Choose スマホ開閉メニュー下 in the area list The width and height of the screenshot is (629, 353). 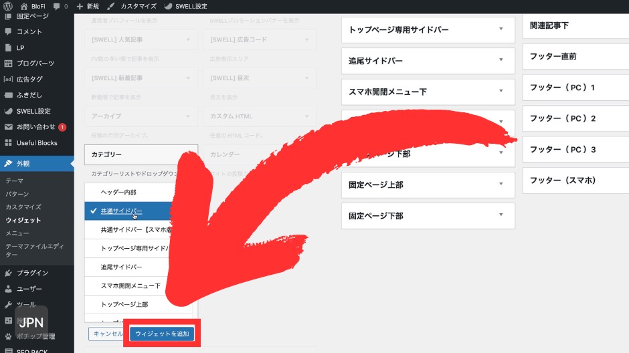tap(138, 285)
